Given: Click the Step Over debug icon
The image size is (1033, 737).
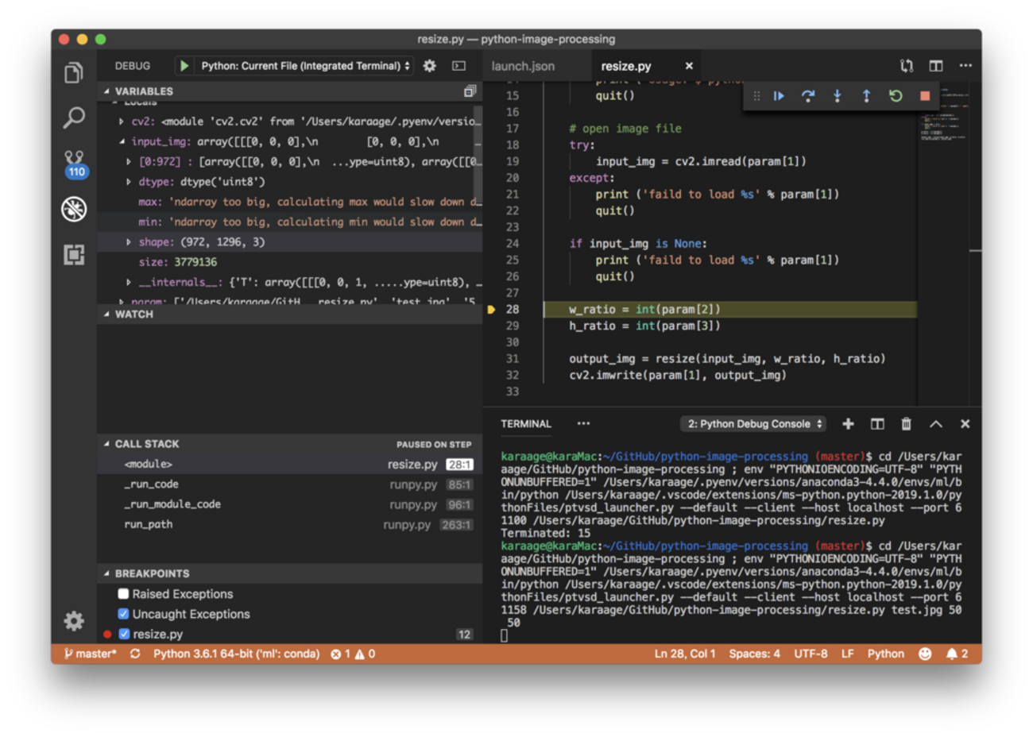Looking at the screenshot, I should [808, 96].
